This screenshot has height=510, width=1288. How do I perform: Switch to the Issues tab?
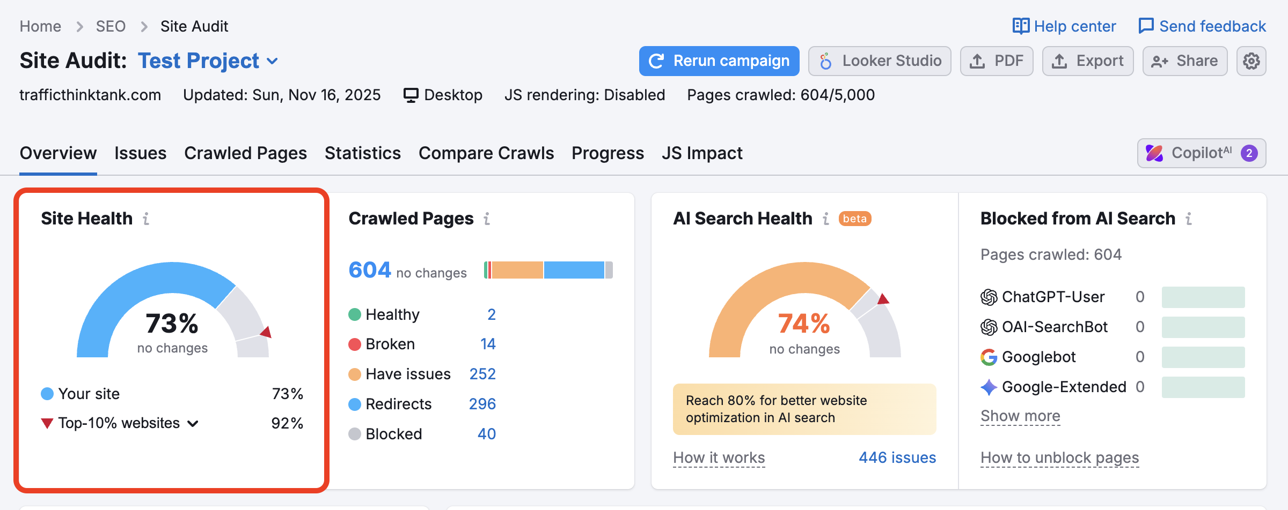140,153
